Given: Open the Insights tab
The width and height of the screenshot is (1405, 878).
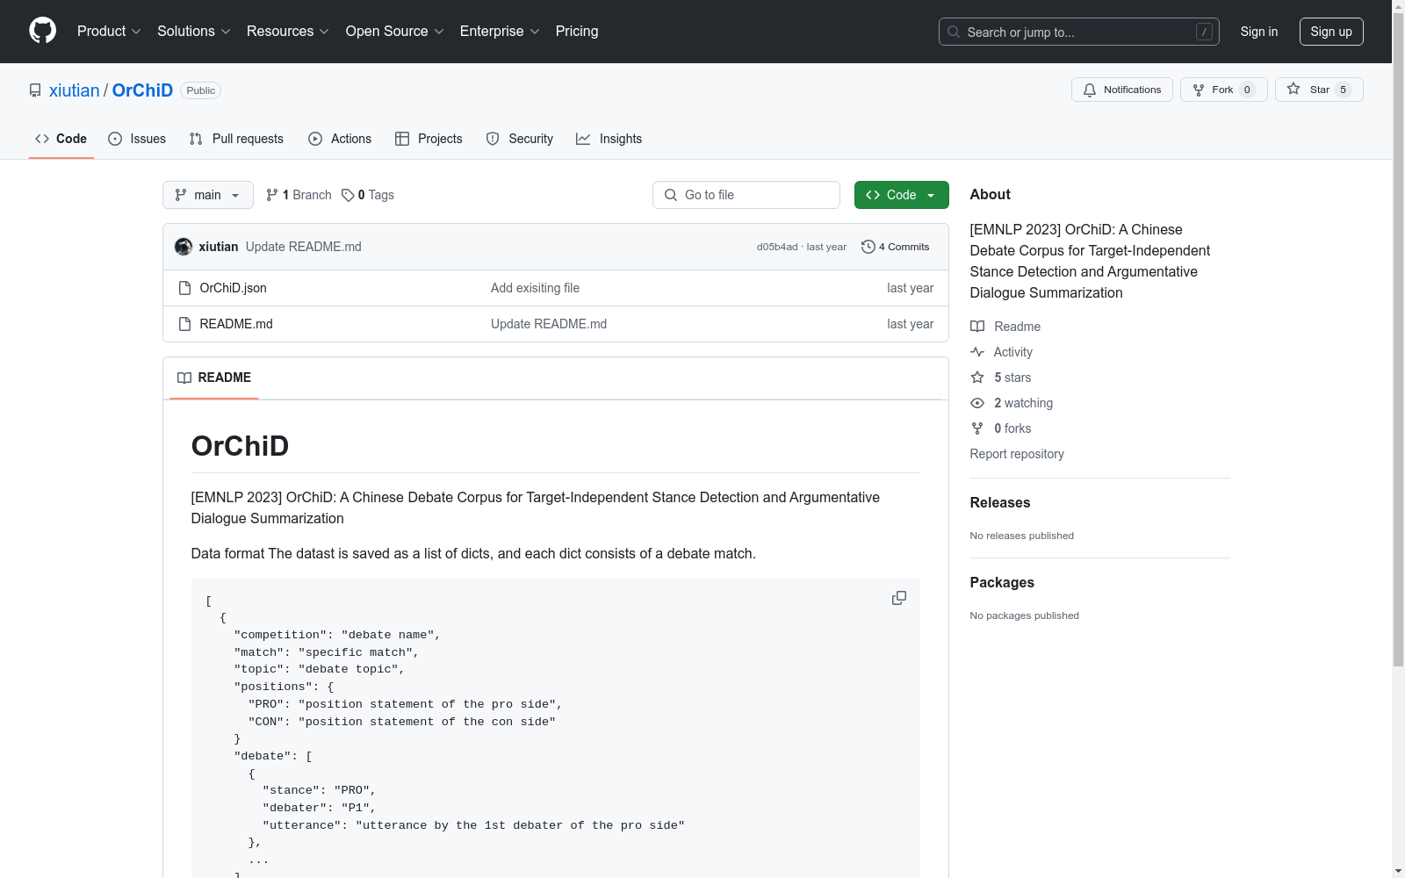Looking at the screenshot, I should pos(609,139).
